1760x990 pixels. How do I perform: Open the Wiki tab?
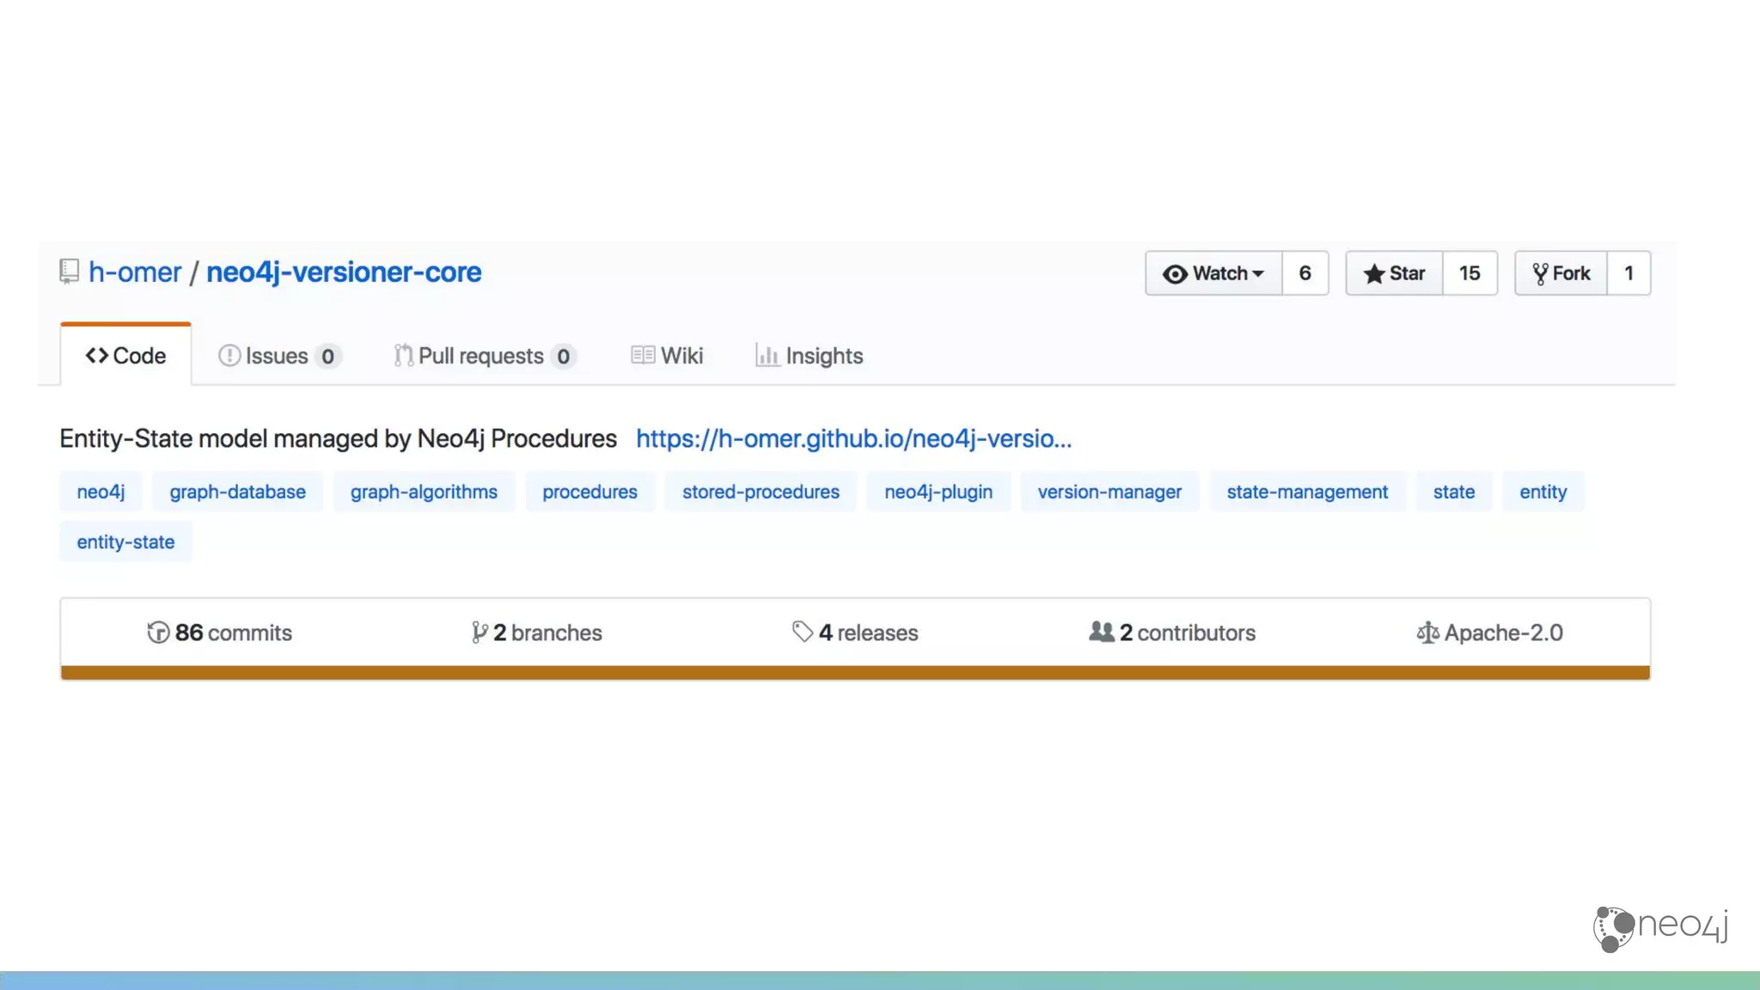coord(668,356)
